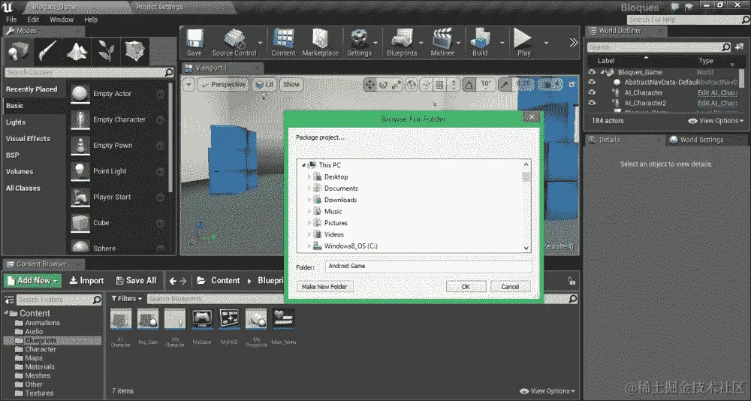Viewport: 751px width, 401px height.
Task: Toggle visibility of Bloques_Game in outliner
Action: coord(592,72)
